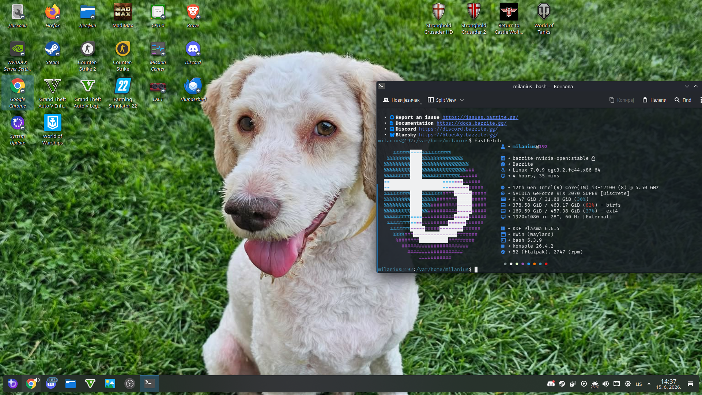Expand hidden system tray icons arrow
Viewport: 702px width, 395px height.
point(649,384)
